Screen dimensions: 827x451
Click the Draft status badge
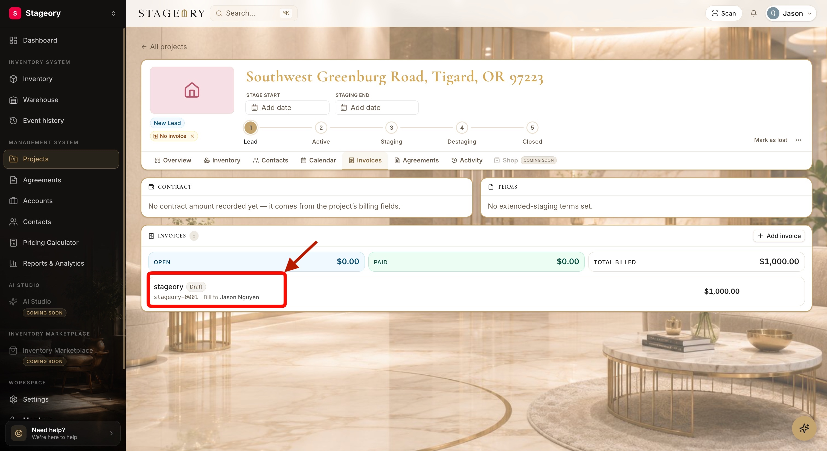tap(196, 287)
